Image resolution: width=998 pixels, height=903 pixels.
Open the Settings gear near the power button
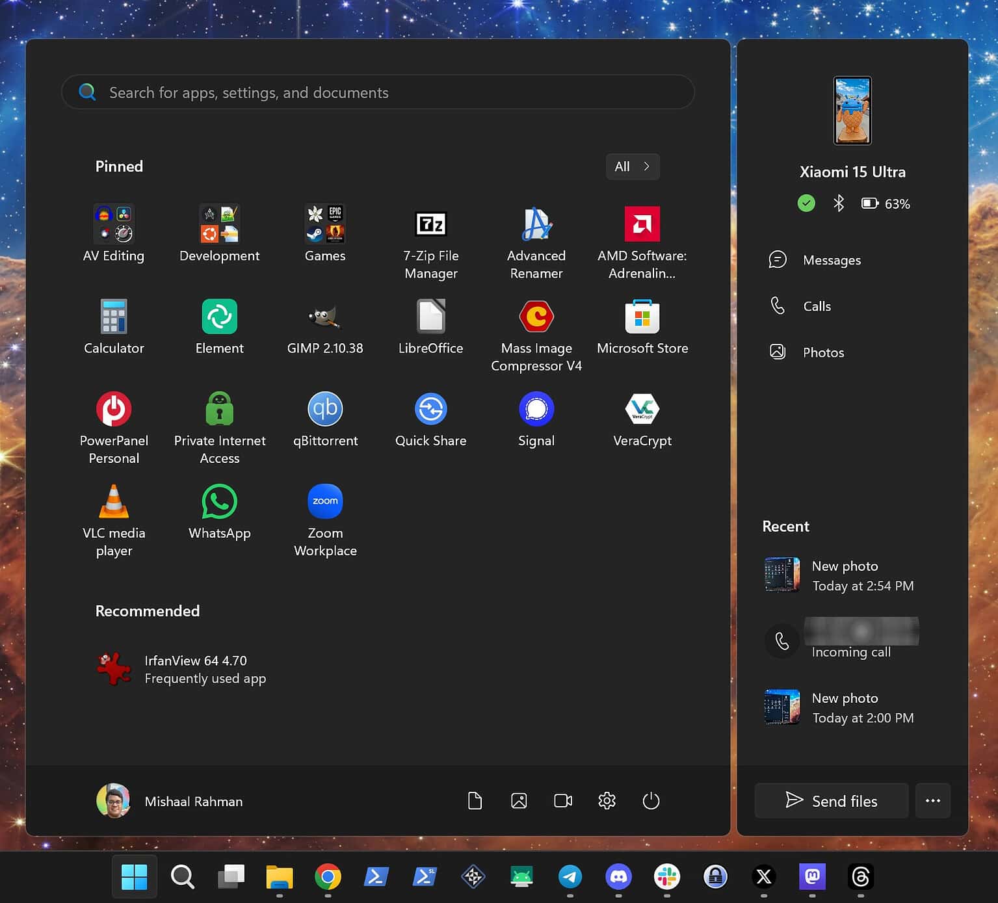click(x=607, y=801)
